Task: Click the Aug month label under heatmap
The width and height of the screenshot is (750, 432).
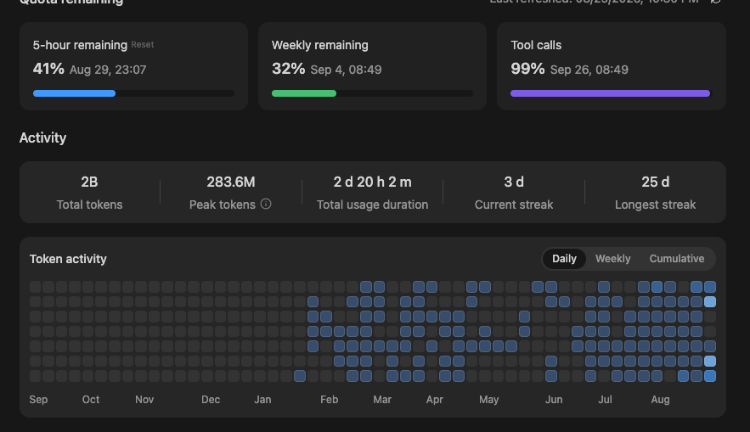Action: 660,400
